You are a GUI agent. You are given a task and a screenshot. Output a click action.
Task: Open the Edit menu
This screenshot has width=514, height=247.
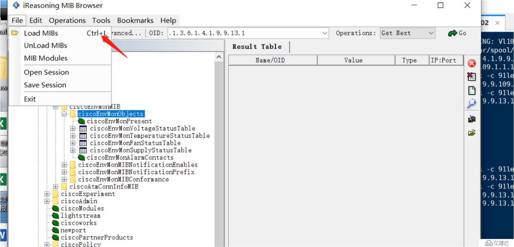pos(36,21)
